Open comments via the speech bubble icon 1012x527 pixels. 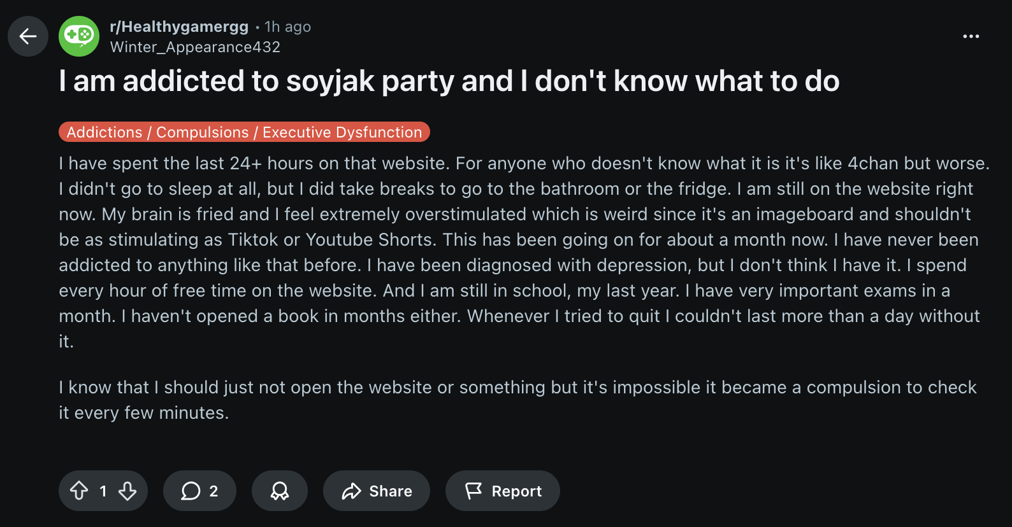click(x=191, y=491)
